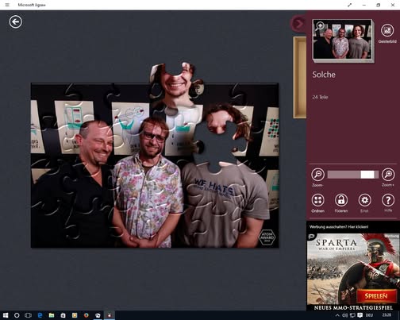Launch Firefox from taskbar
The height and width of the screenshot is (320, 400).
point(87,315)
